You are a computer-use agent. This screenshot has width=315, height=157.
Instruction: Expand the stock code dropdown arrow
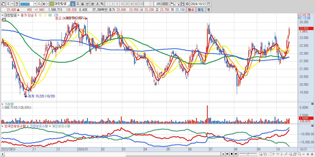click(x=35, y=4)
